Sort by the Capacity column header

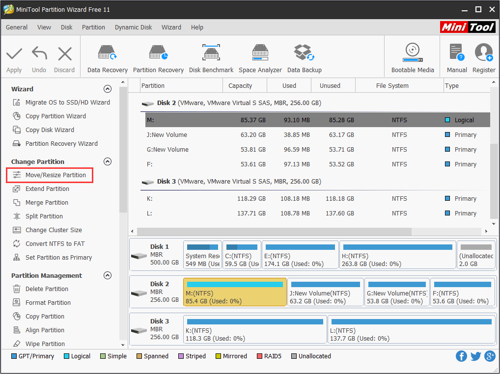click(245, 86)
